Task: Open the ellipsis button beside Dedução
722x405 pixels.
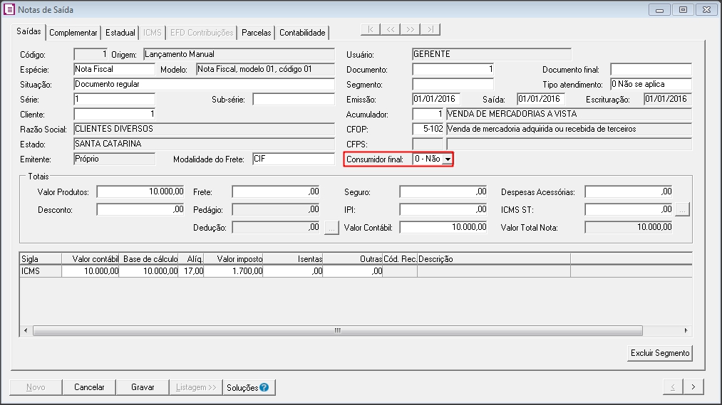Action: point(331,228)
